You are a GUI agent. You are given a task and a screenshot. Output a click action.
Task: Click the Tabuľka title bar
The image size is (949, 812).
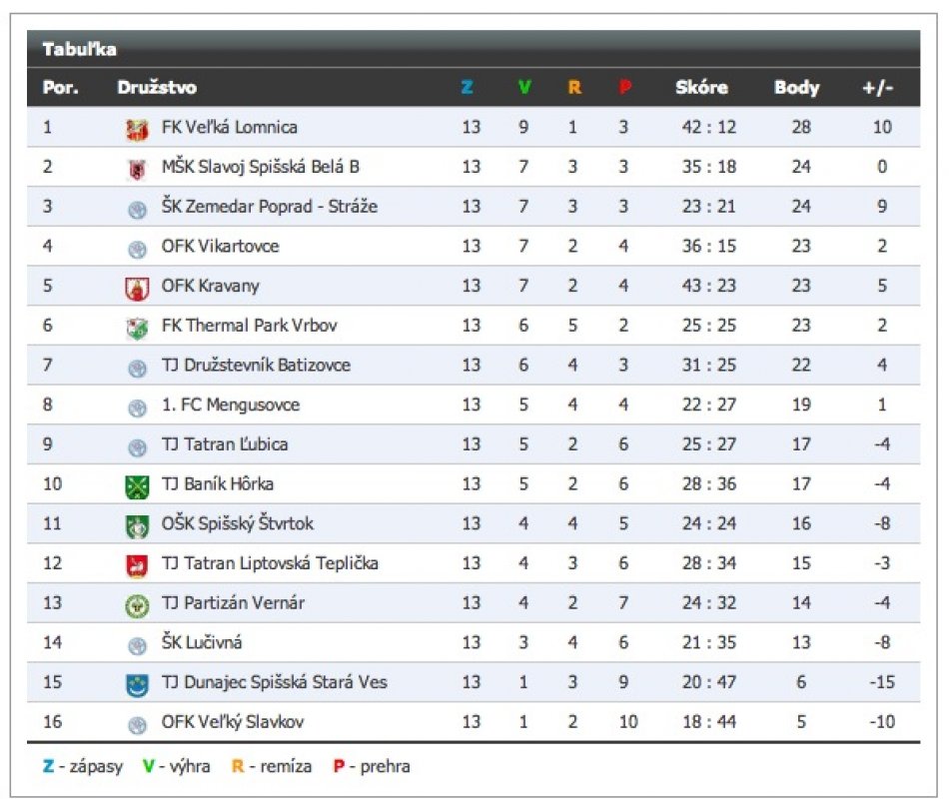pos(473,49)
